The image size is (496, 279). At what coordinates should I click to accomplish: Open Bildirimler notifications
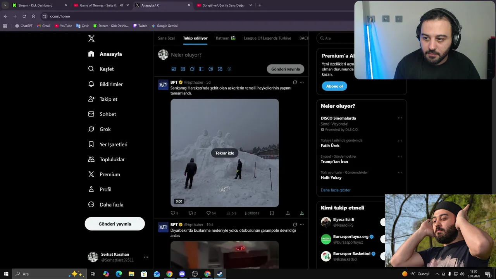[x=105, y=84]
